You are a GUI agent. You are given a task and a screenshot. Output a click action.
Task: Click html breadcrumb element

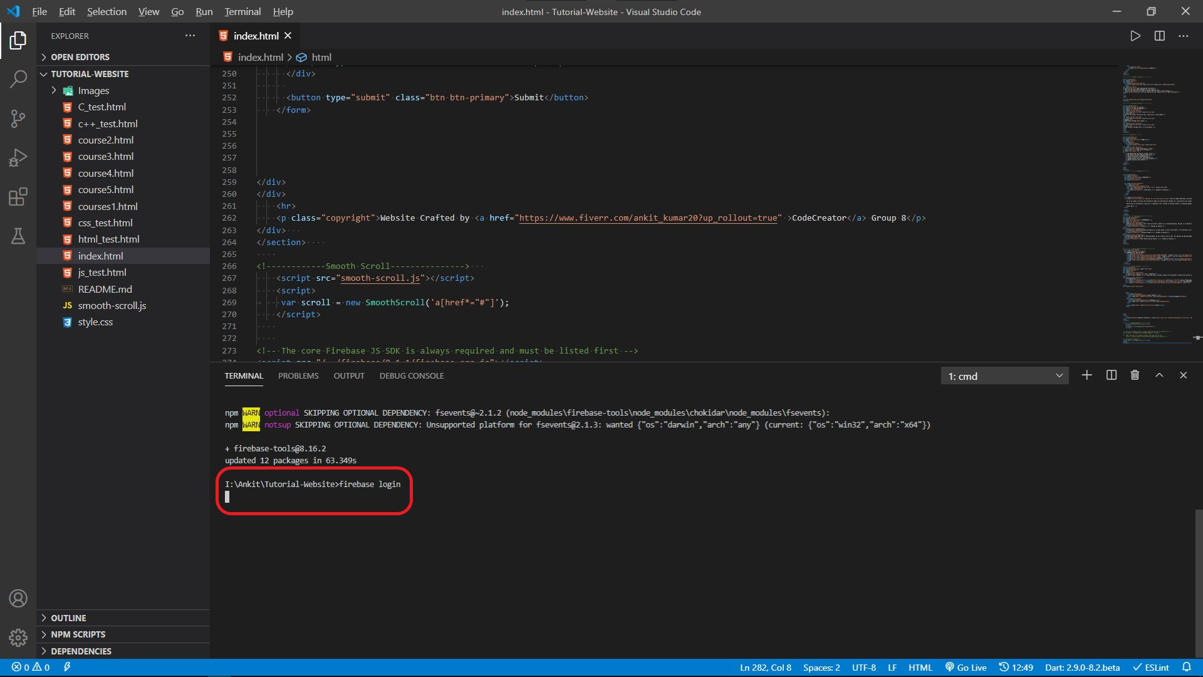(x=314, y=57)
